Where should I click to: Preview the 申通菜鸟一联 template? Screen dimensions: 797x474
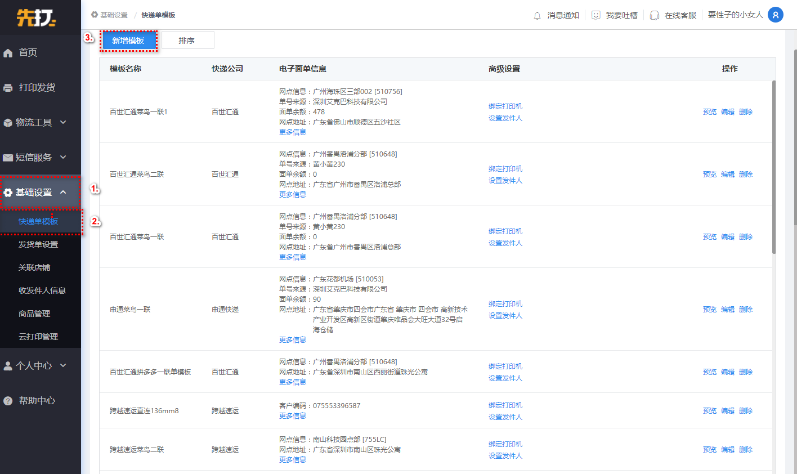click(x=710, y=309)
